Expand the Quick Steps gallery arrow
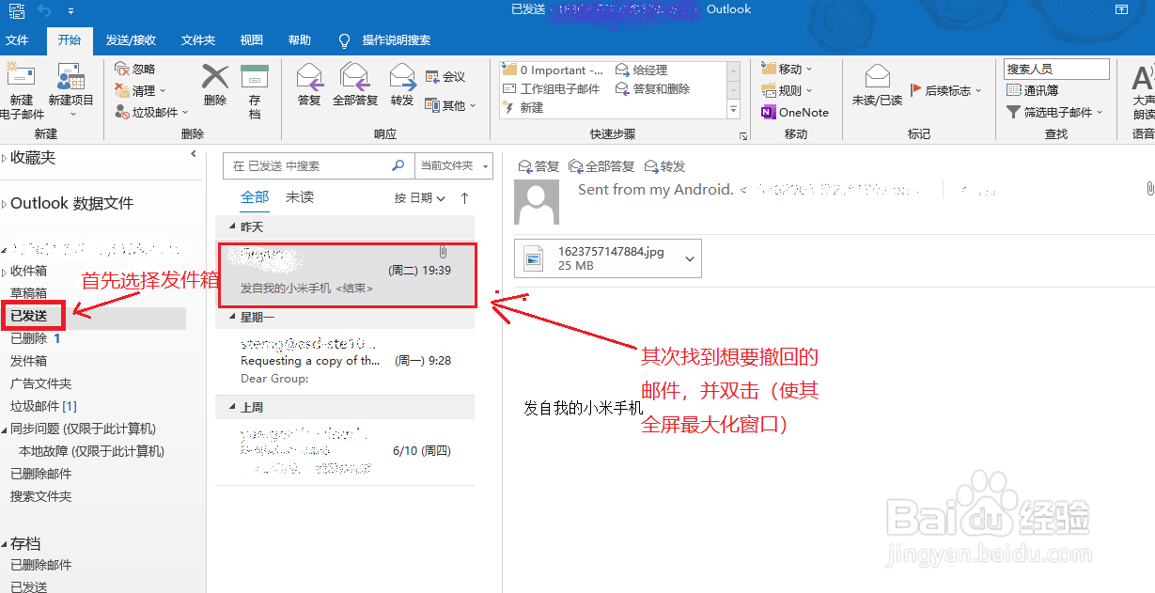The width and height of the screenshot is (1155, 593). 734,111
